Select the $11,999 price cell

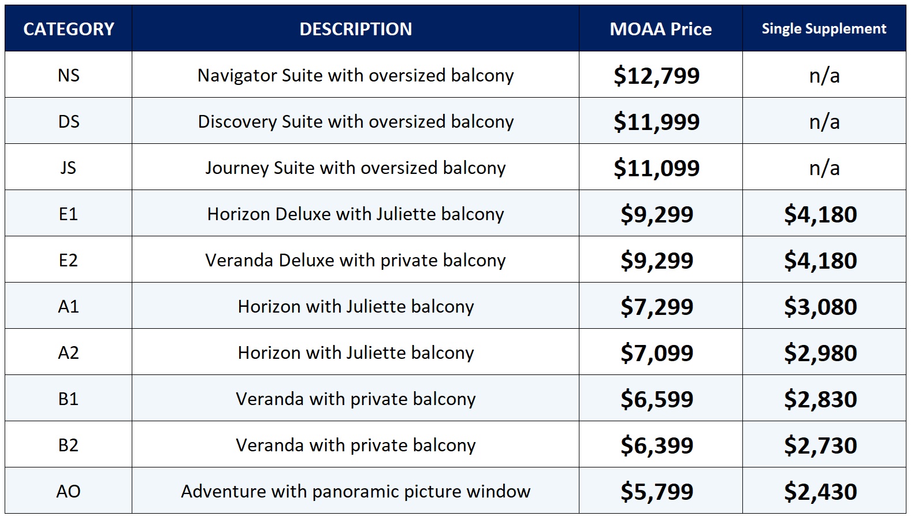[656, 122]
